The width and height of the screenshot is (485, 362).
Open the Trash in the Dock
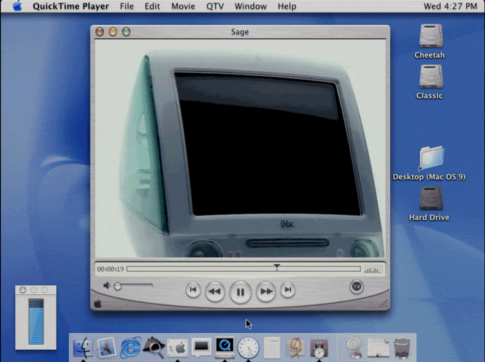point(402,348)
